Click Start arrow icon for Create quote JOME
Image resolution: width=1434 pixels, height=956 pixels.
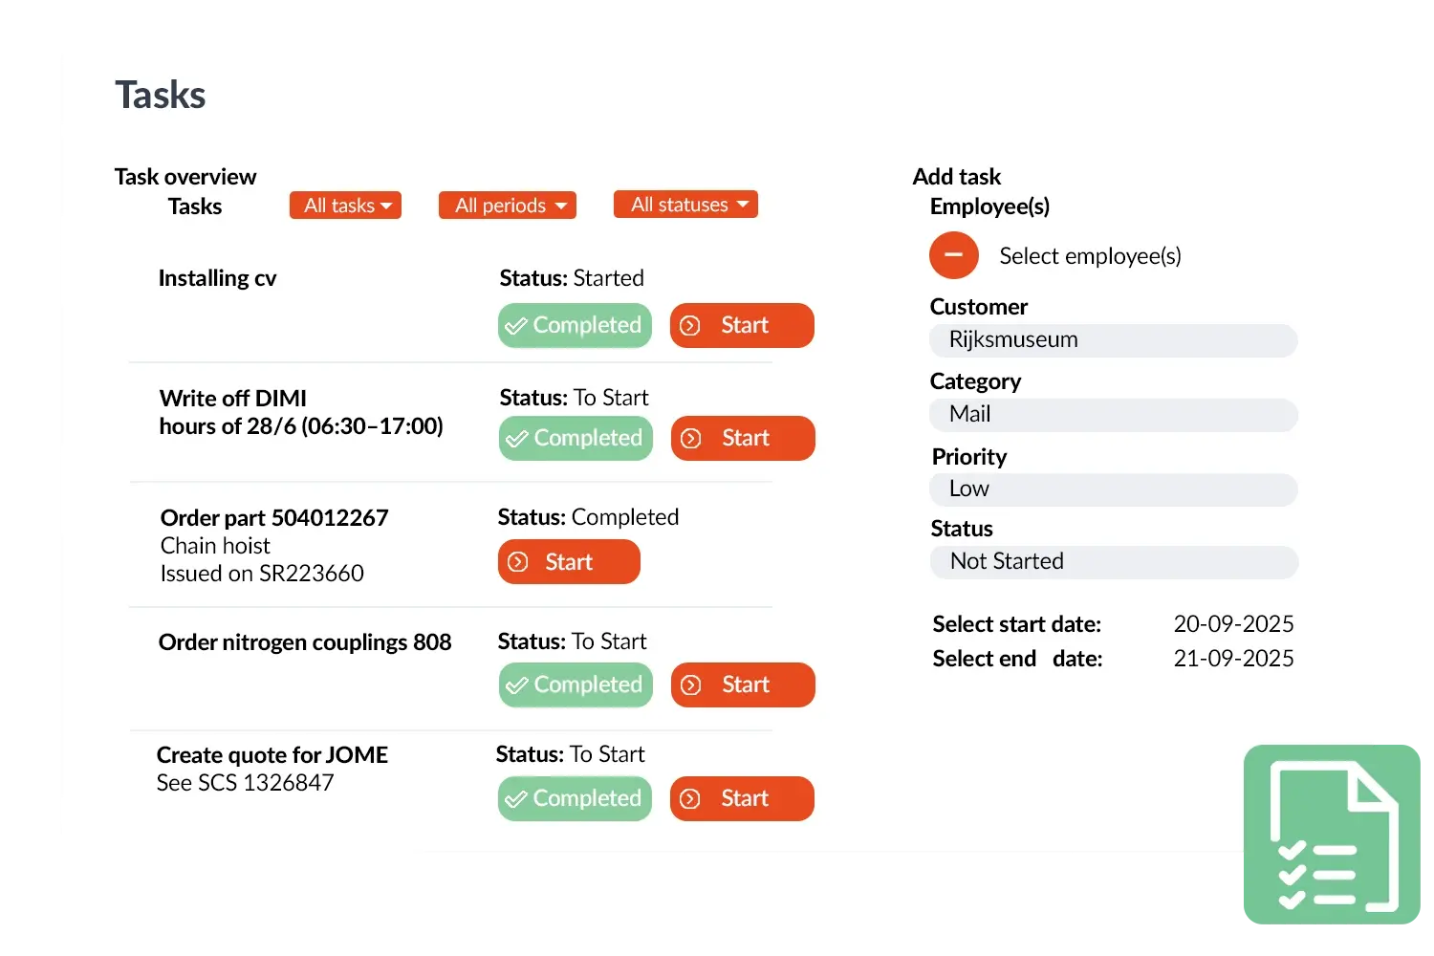pyautogui.click(x=690, y=799)
